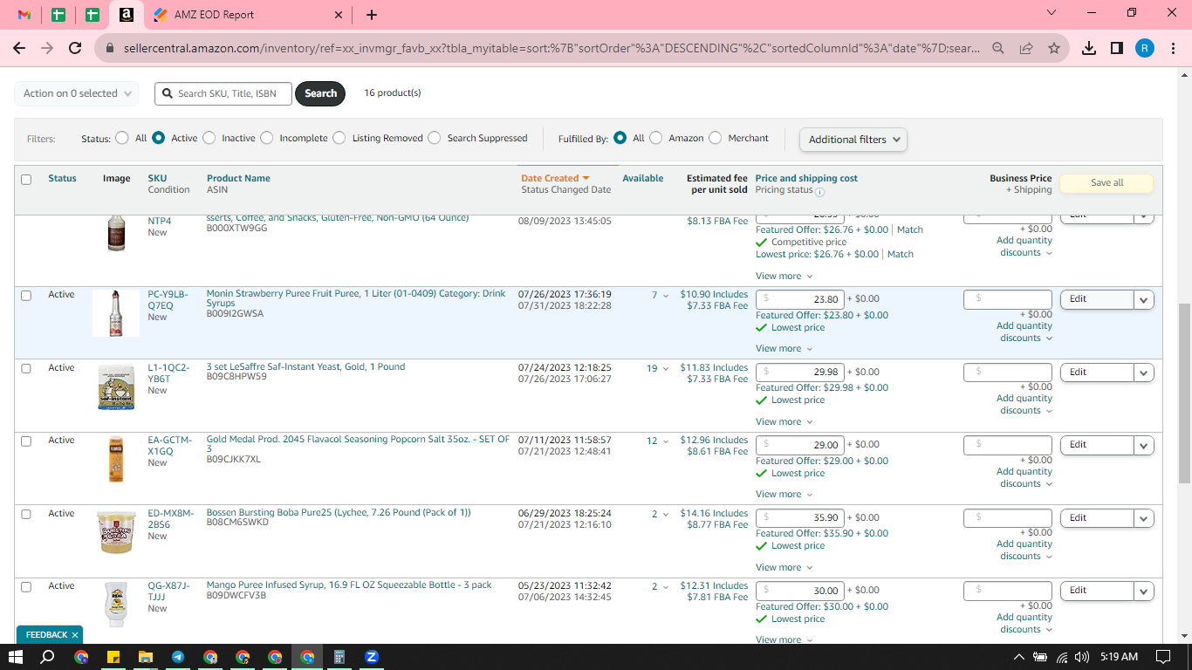Check the Monin Strawberry Puree row checkbox

point(26,296)
